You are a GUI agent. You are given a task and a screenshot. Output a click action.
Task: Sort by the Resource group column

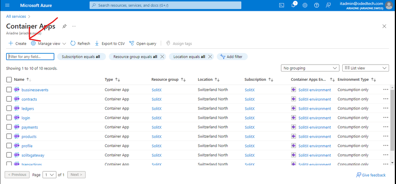(x=169, y=80)
